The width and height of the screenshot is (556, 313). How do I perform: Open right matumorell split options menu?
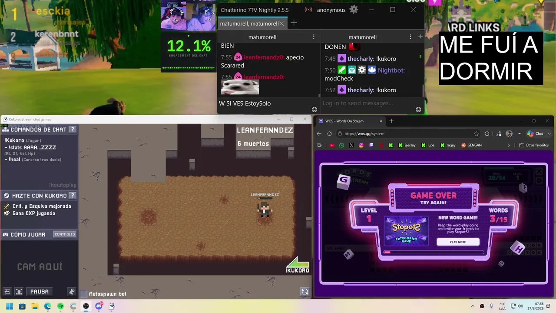pyautogui.click(x=410, y=37)
